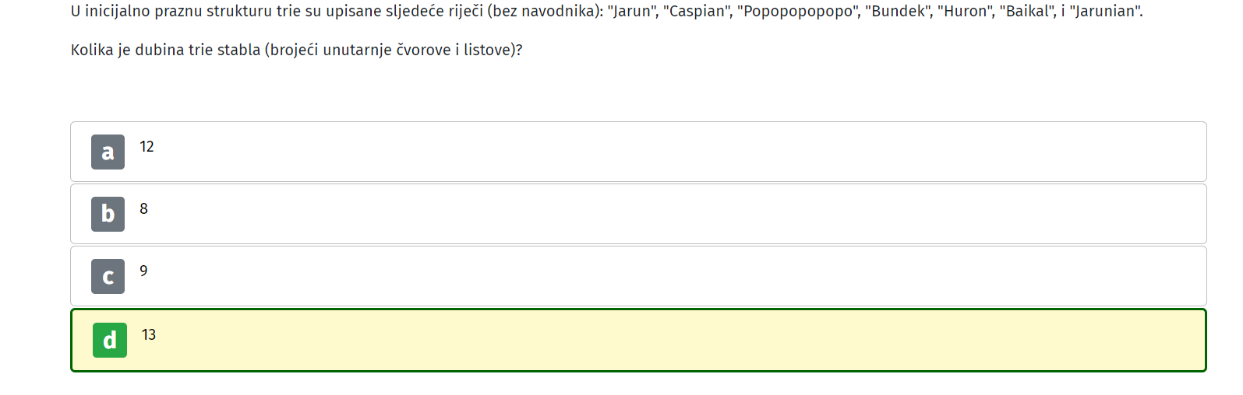Click the green 'd' letter badge
Viewport: 1243px width, 395px height.
point(110,340)
